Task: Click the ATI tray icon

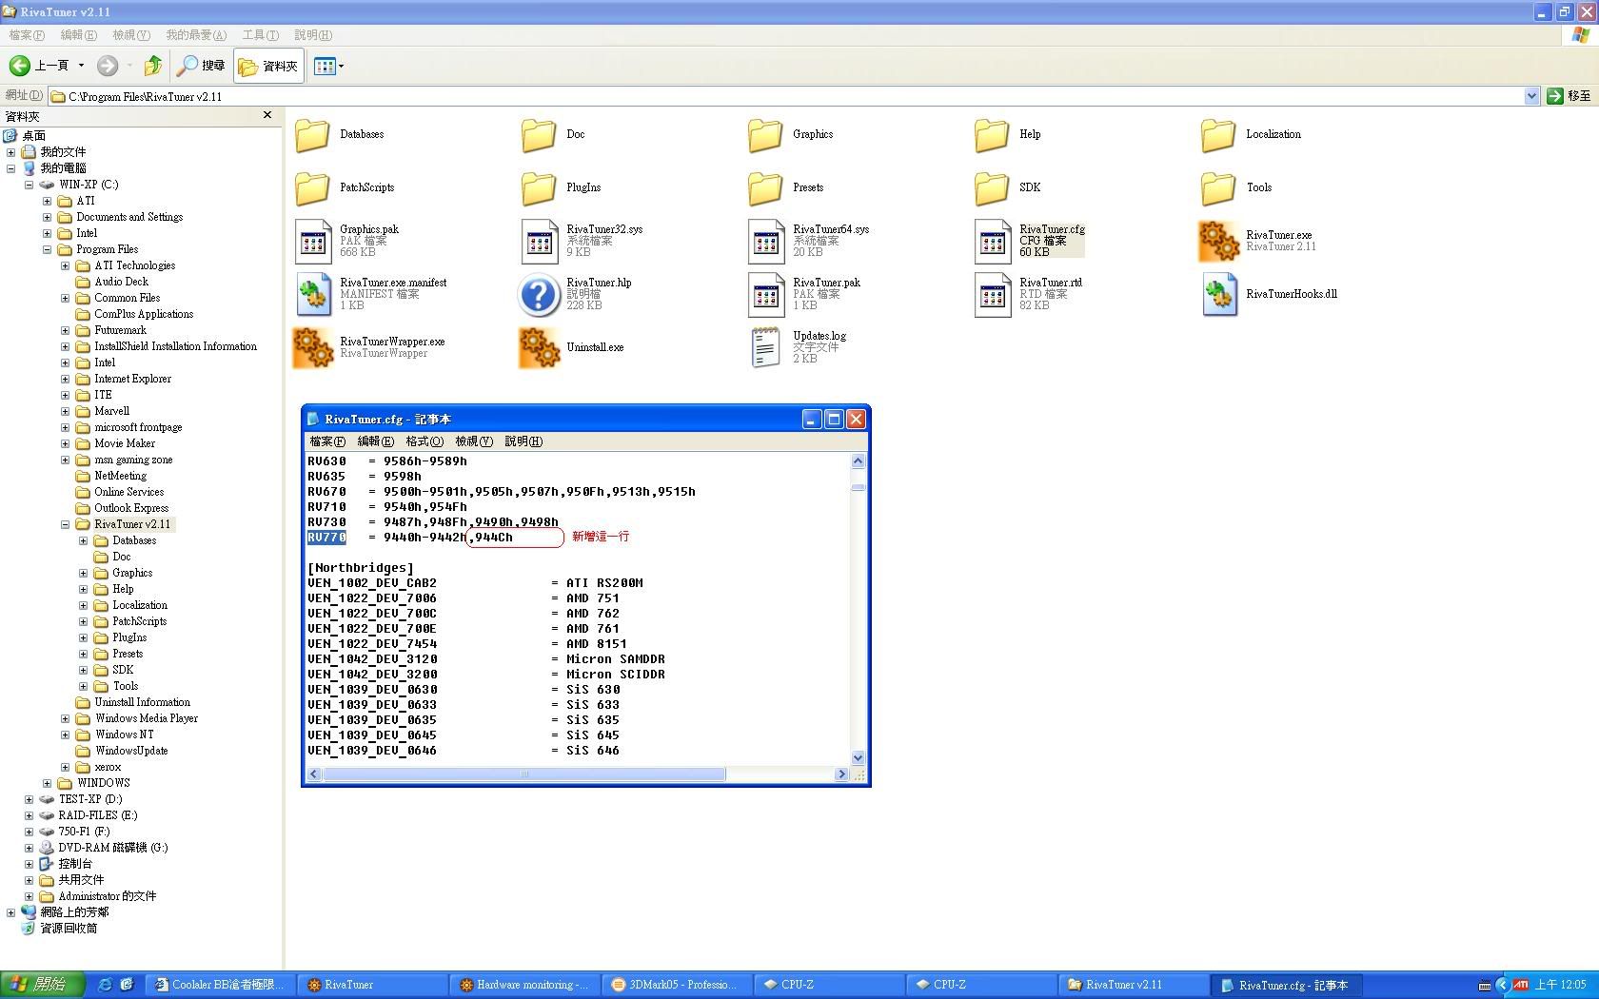Action: point(1521,985)
